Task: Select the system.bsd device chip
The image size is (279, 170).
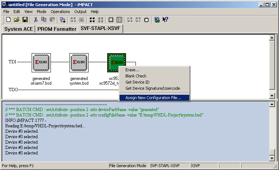Action: [79, 63]
